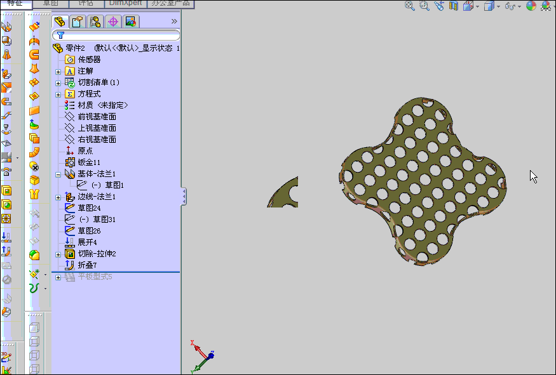Select the Swept Surface tool

click(34, 55)
